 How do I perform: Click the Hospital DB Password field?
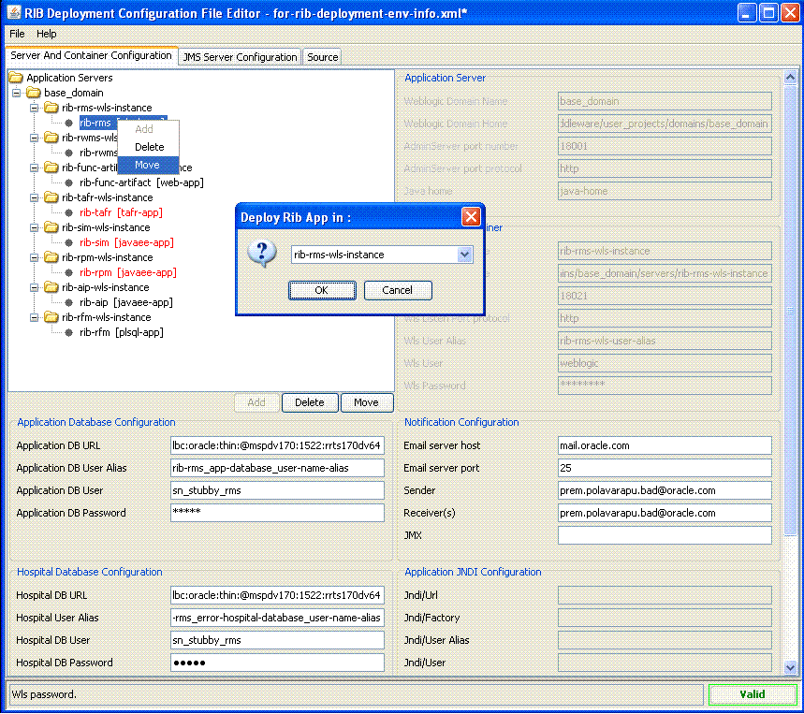pyautogui.click(x=277, y=663)
